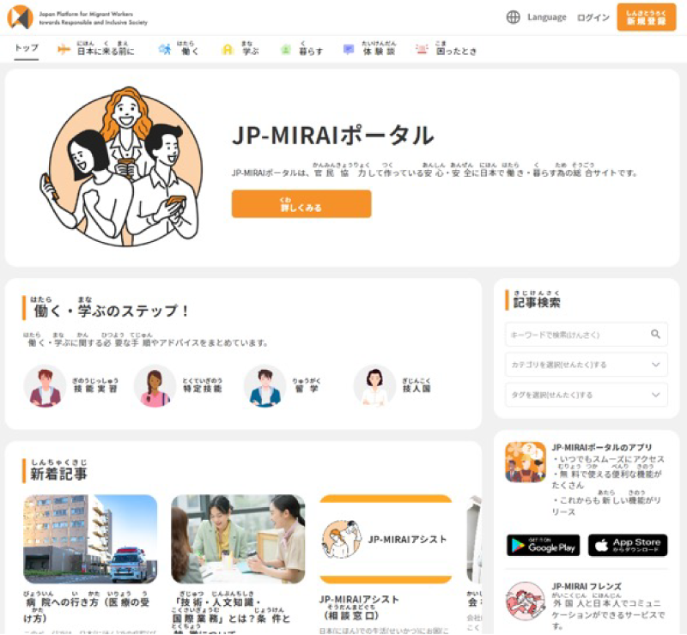Click the purple speech bubble icon for 体験談
This screenshot has width=687, height=635.
click(x=349, y=49)
